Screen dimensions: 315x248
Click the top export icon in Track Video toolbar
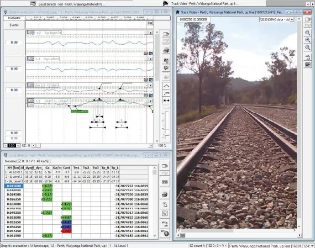pos(308,19)
